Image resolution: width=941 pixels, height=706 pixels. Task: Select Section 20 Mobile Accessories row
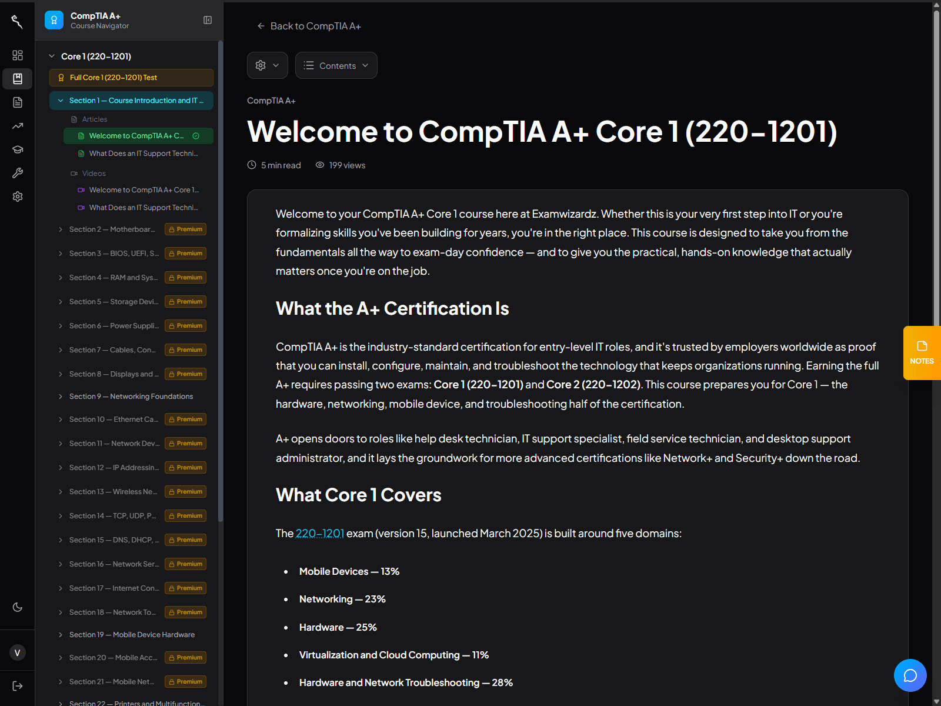pyautogui.click(x=131, y=658)
